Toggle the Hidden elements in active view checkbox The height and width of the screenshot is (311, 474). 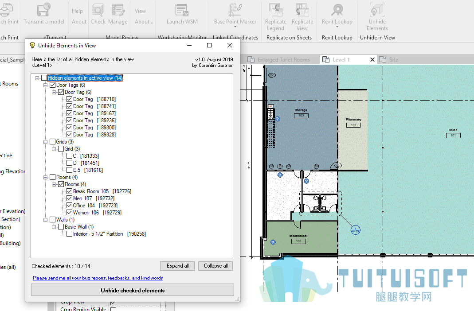44,78
